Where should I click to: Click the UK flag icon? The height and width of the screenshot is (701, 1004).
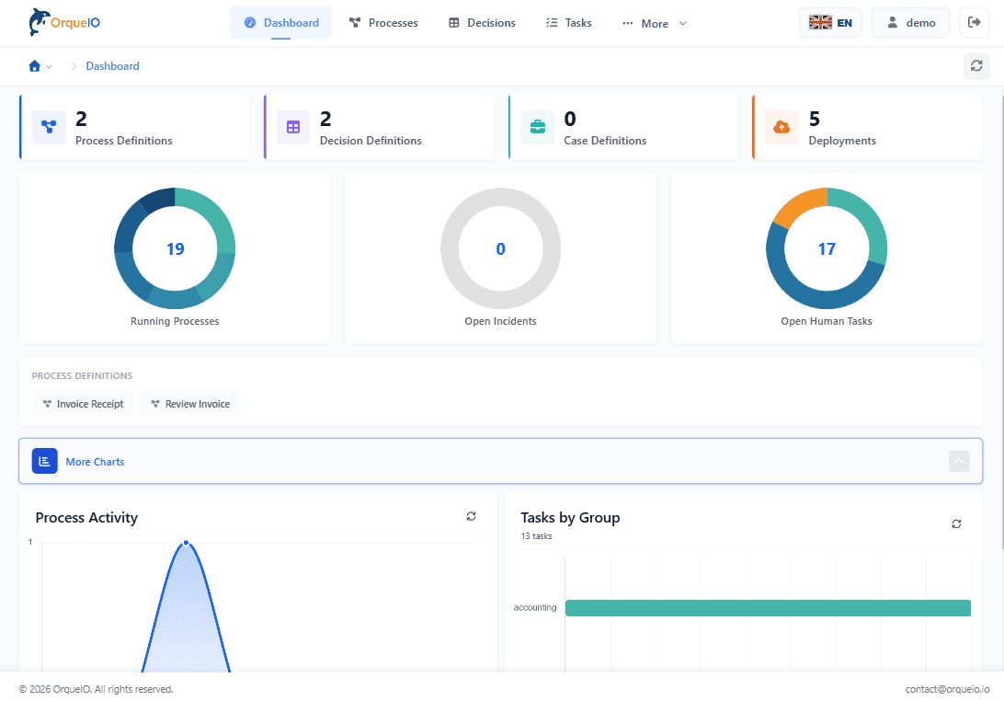(x=819, y=22)
